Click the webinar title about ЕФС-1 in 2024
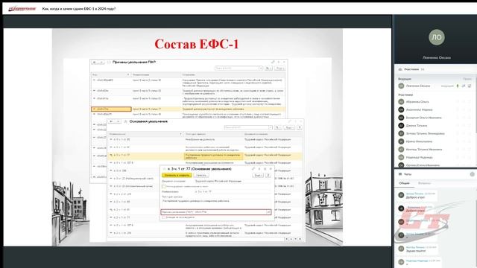477x268 pixels. tap(79, 9)
